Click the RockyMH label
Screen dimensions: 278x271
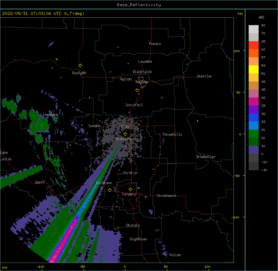point(79,73)
